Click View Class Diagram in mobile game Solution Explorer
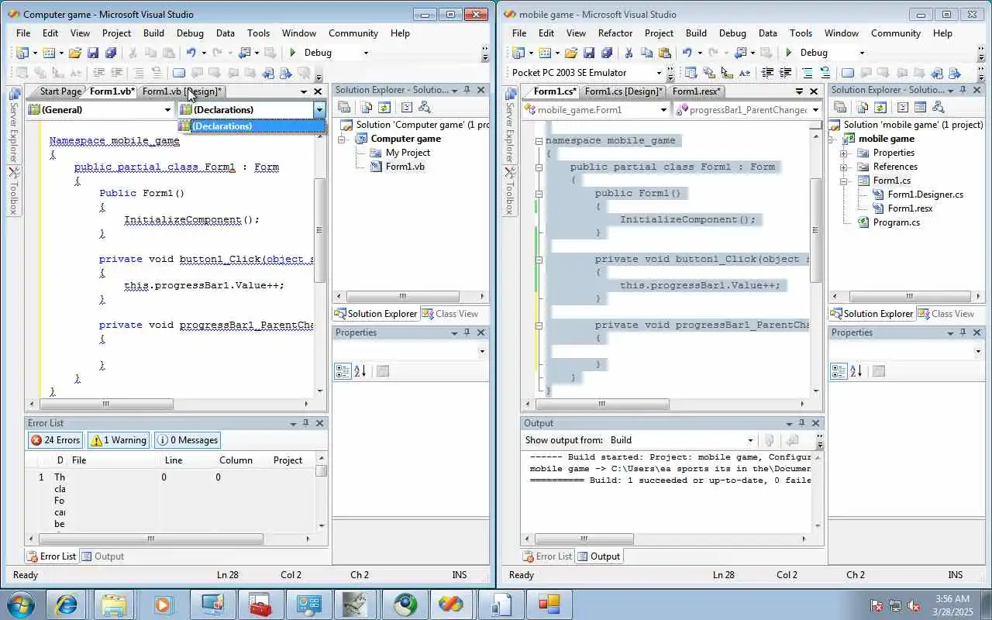The image size is (992, 620). (938, 108)
